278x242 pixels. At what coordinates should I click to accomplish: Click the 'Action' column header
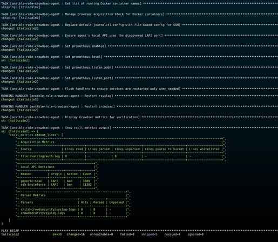[72, 174]
